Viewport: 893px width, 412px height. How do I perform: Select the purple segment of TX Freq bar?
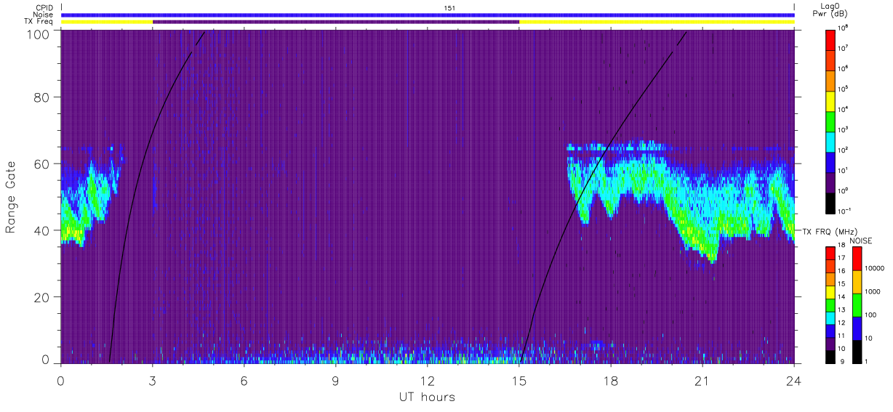(x=336, y=22)
